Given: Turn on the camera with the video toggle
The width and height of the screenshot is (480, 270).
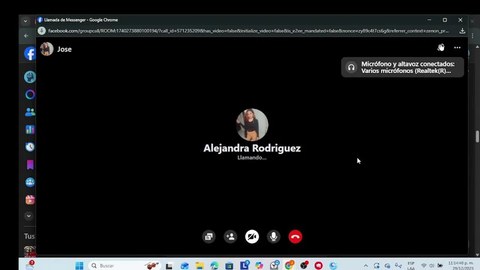Looking at the screenshot, I should pos(252,237).
